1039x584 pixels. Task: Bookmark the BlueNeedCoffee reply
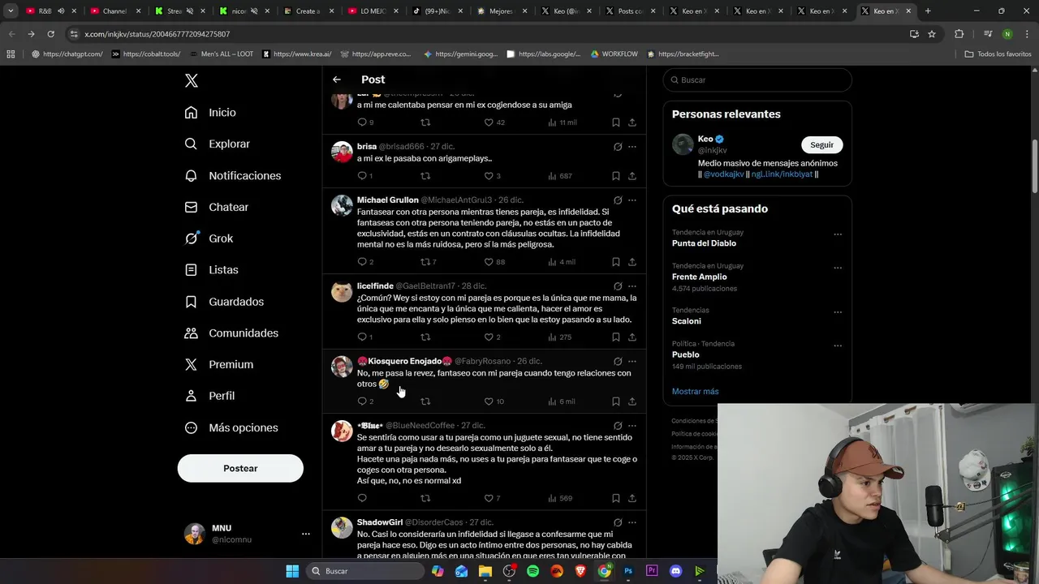[616, 498]
